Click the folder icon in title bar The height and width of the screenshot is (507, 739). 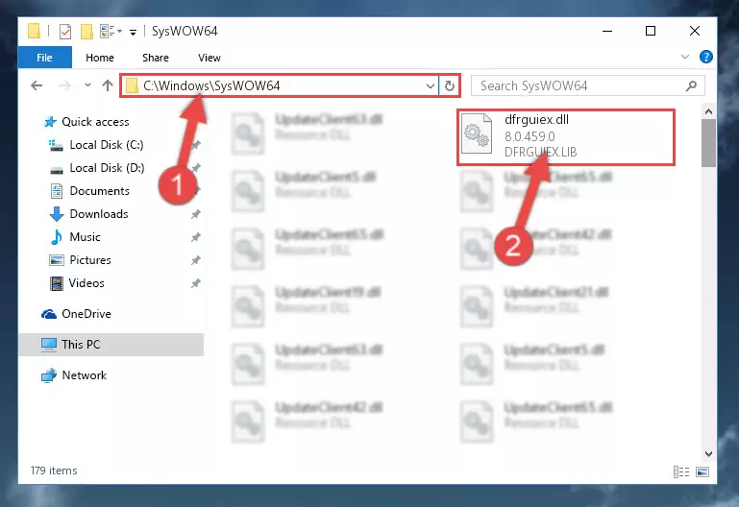pyautogui.click(x=34, y=31)
